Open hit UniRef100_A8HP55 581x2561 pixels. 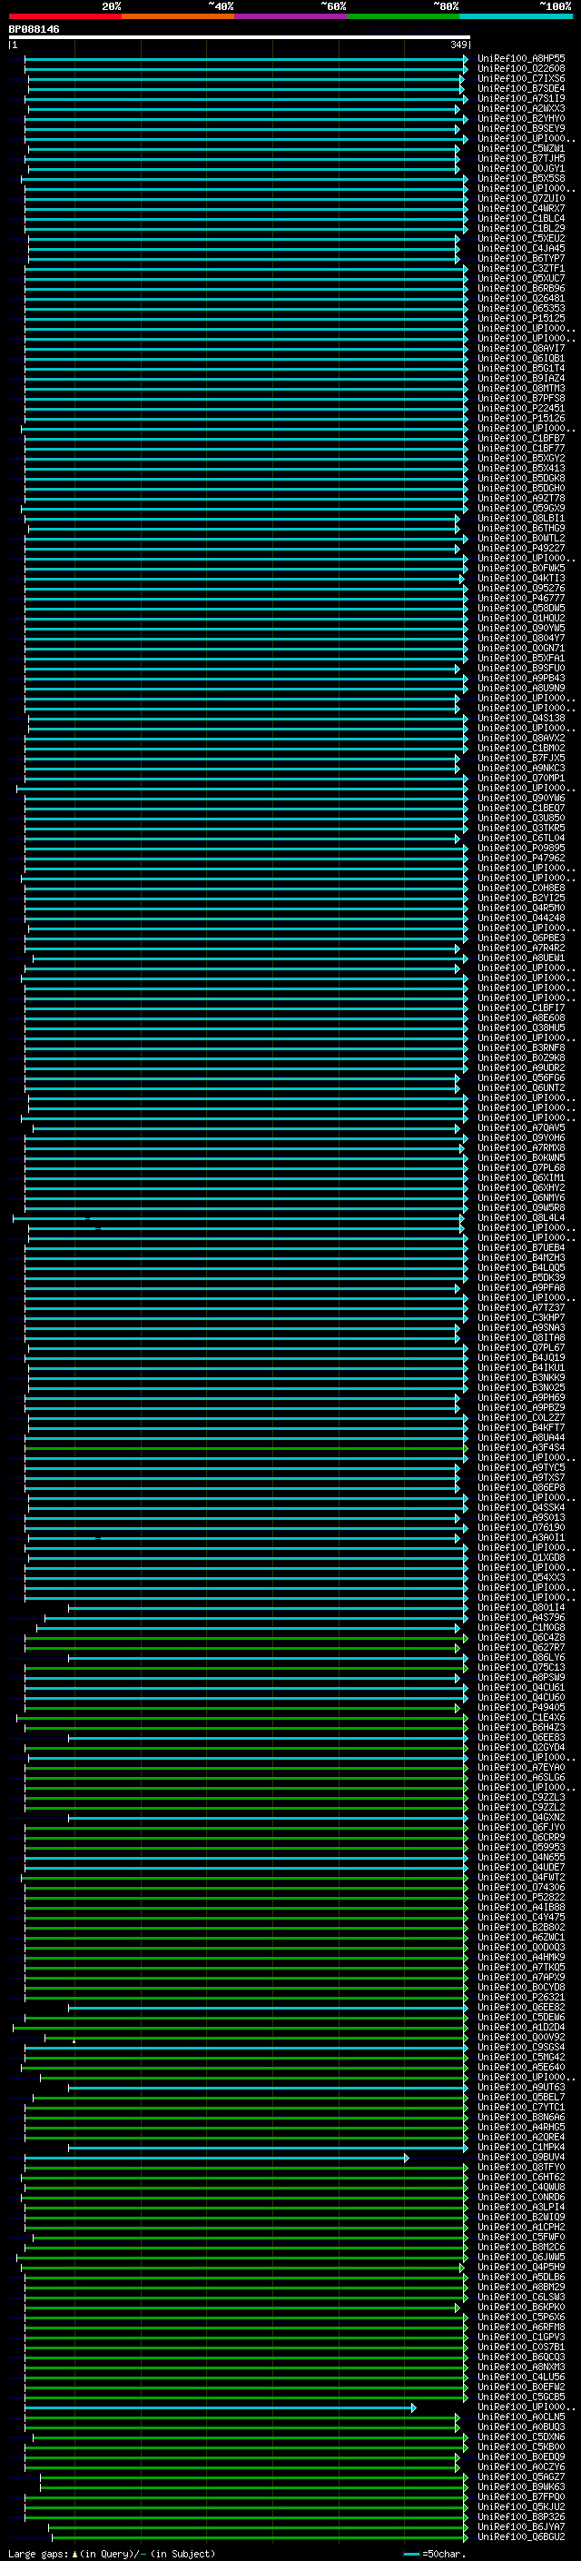point(521,59)
